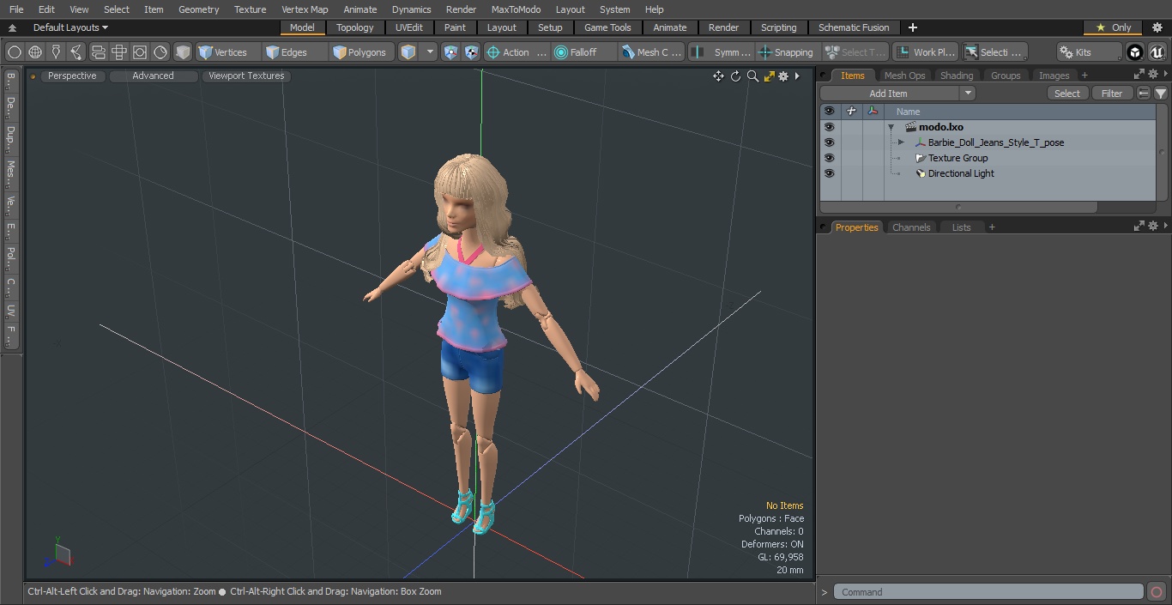Click the orange maximize viewport icon

pyautogui.click(x=769, y=76)
